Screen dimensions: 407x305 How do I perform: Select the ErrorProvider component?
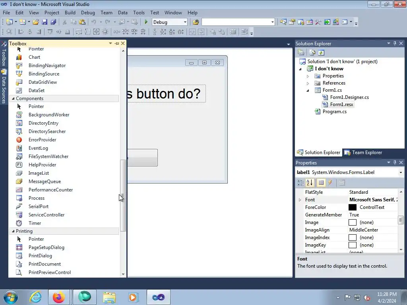[x=42, y=140]
